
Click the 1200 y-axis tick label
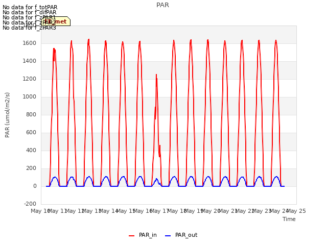click(x=30, y=79)
